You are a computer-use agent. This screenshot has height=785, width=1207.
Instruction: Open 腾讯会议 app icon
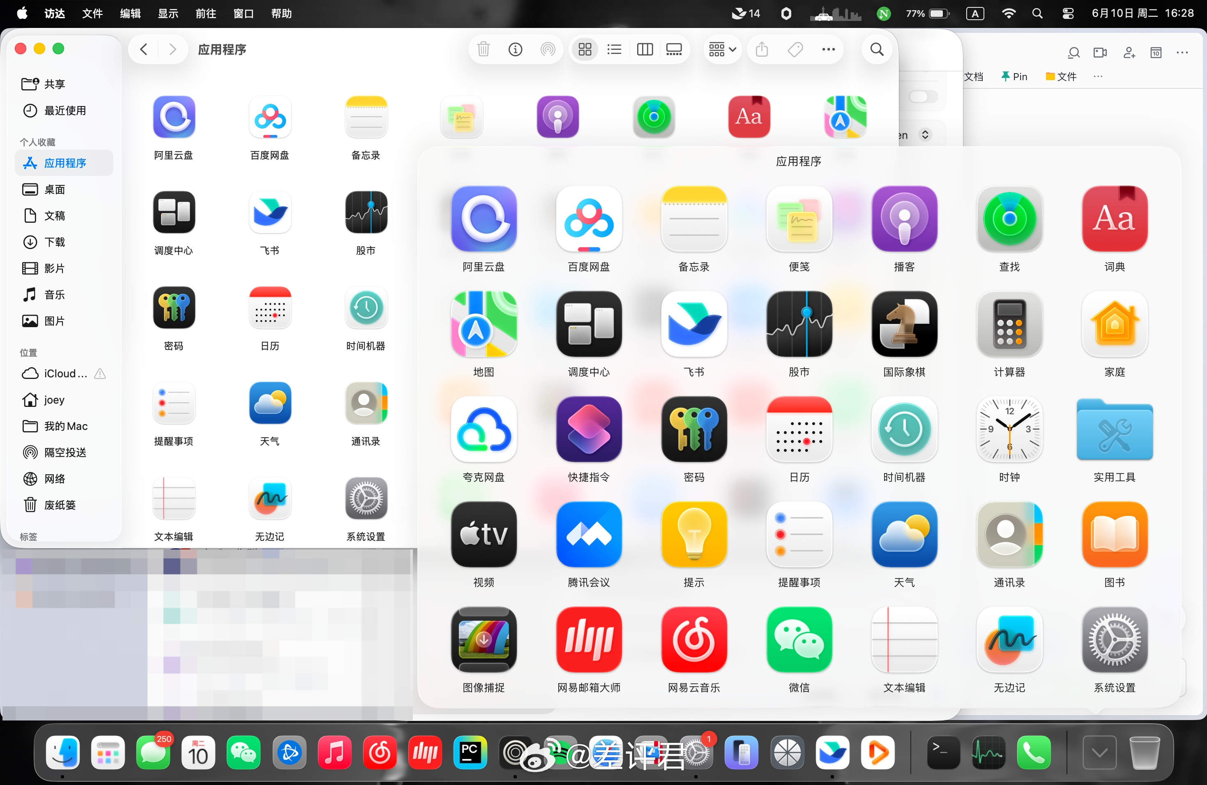coord(588,534)
